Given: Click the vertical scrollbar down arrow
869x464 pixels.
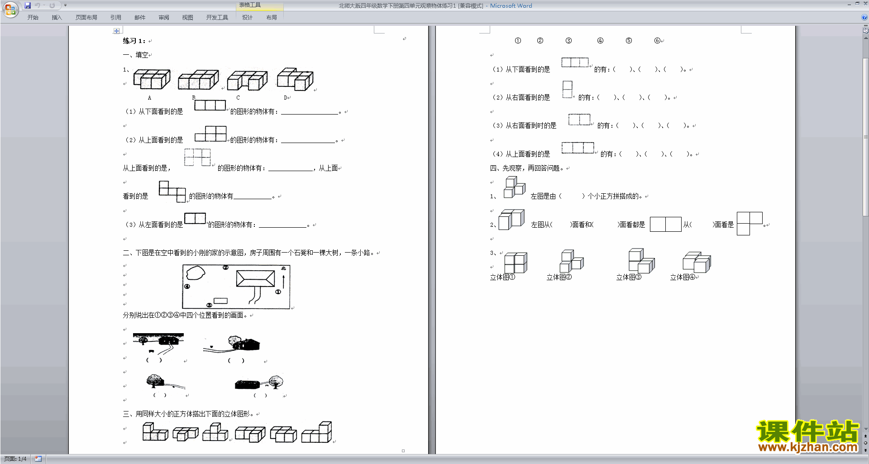Looking at the screenshot, I should pos(865,429).
